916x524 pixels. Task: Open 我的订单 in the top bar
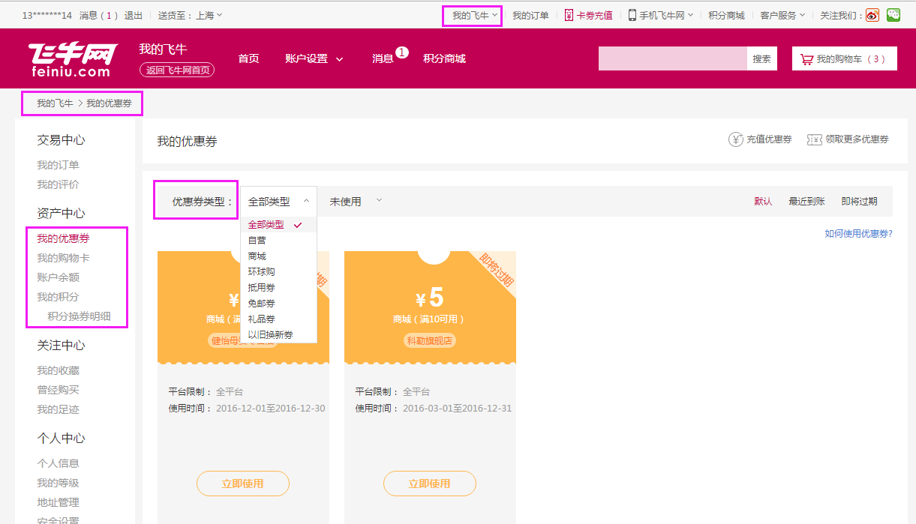point(530,15)
